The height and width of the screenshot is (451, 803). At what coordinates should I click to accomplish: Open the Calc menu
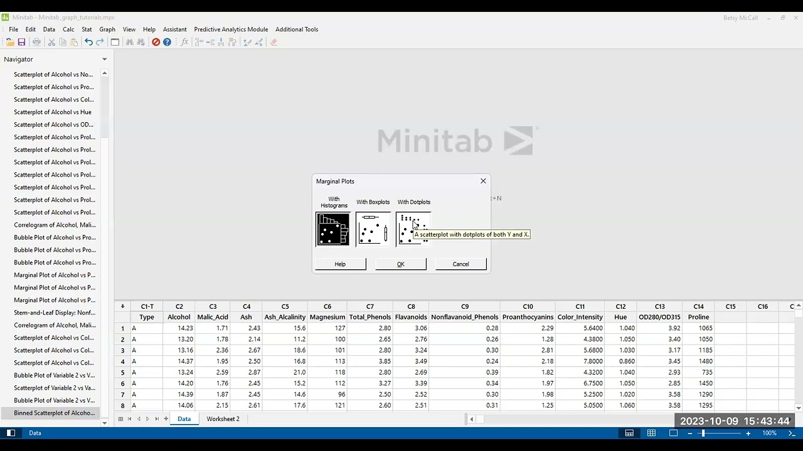coord(68,29)
